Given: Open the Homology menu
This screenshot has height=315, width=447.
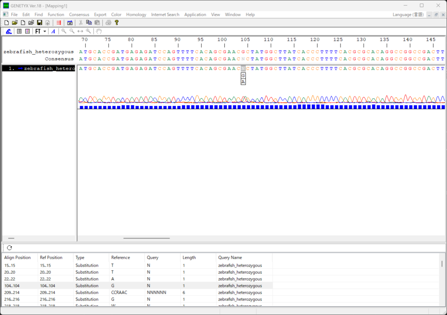Looking at the screenshot, I should coord(136,14).
